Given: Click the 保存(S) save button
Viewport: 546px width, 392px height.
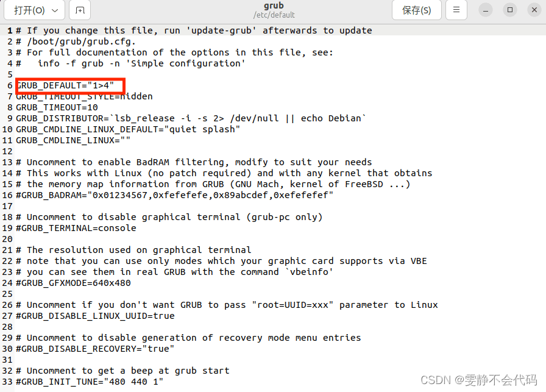Looking at the screenshot, I should 416,10.
